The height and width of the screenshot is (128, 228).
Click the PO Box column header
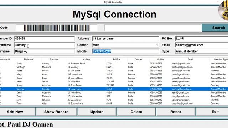116,59
